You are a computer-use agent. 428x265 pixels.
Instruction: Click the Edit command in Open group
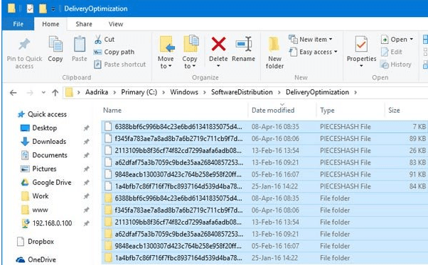[x=392, y=52]
